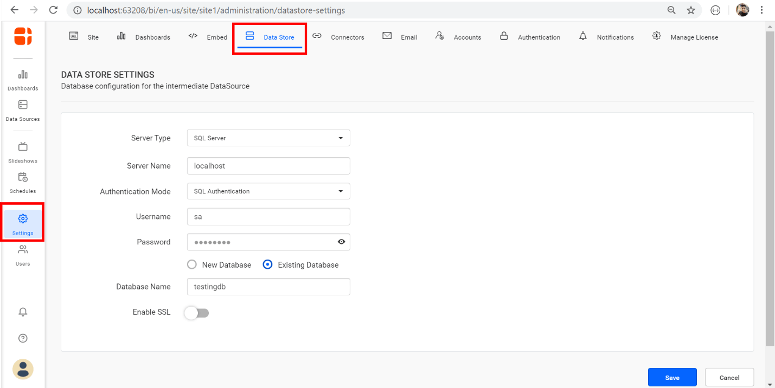Select the New Database option
Screen dimensions: 775x388
[191, 264]
